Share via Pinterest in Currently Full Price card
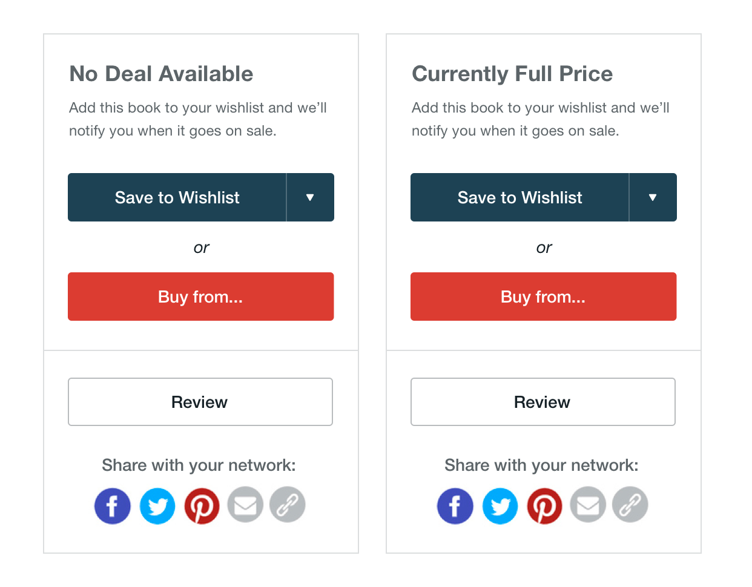The height and width of the screenshot is (587, 752). point(544,506)
